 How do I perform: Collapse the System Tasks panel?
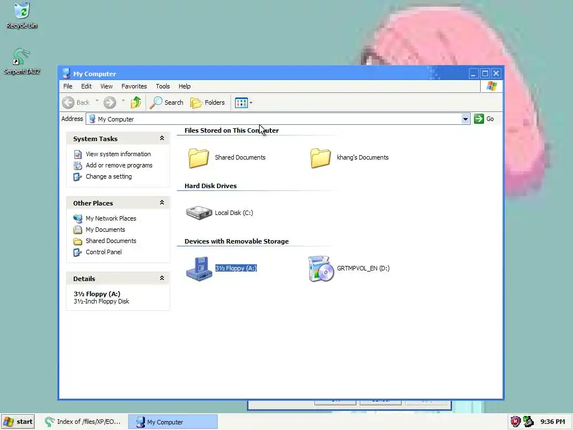click(x=162, y=138)
